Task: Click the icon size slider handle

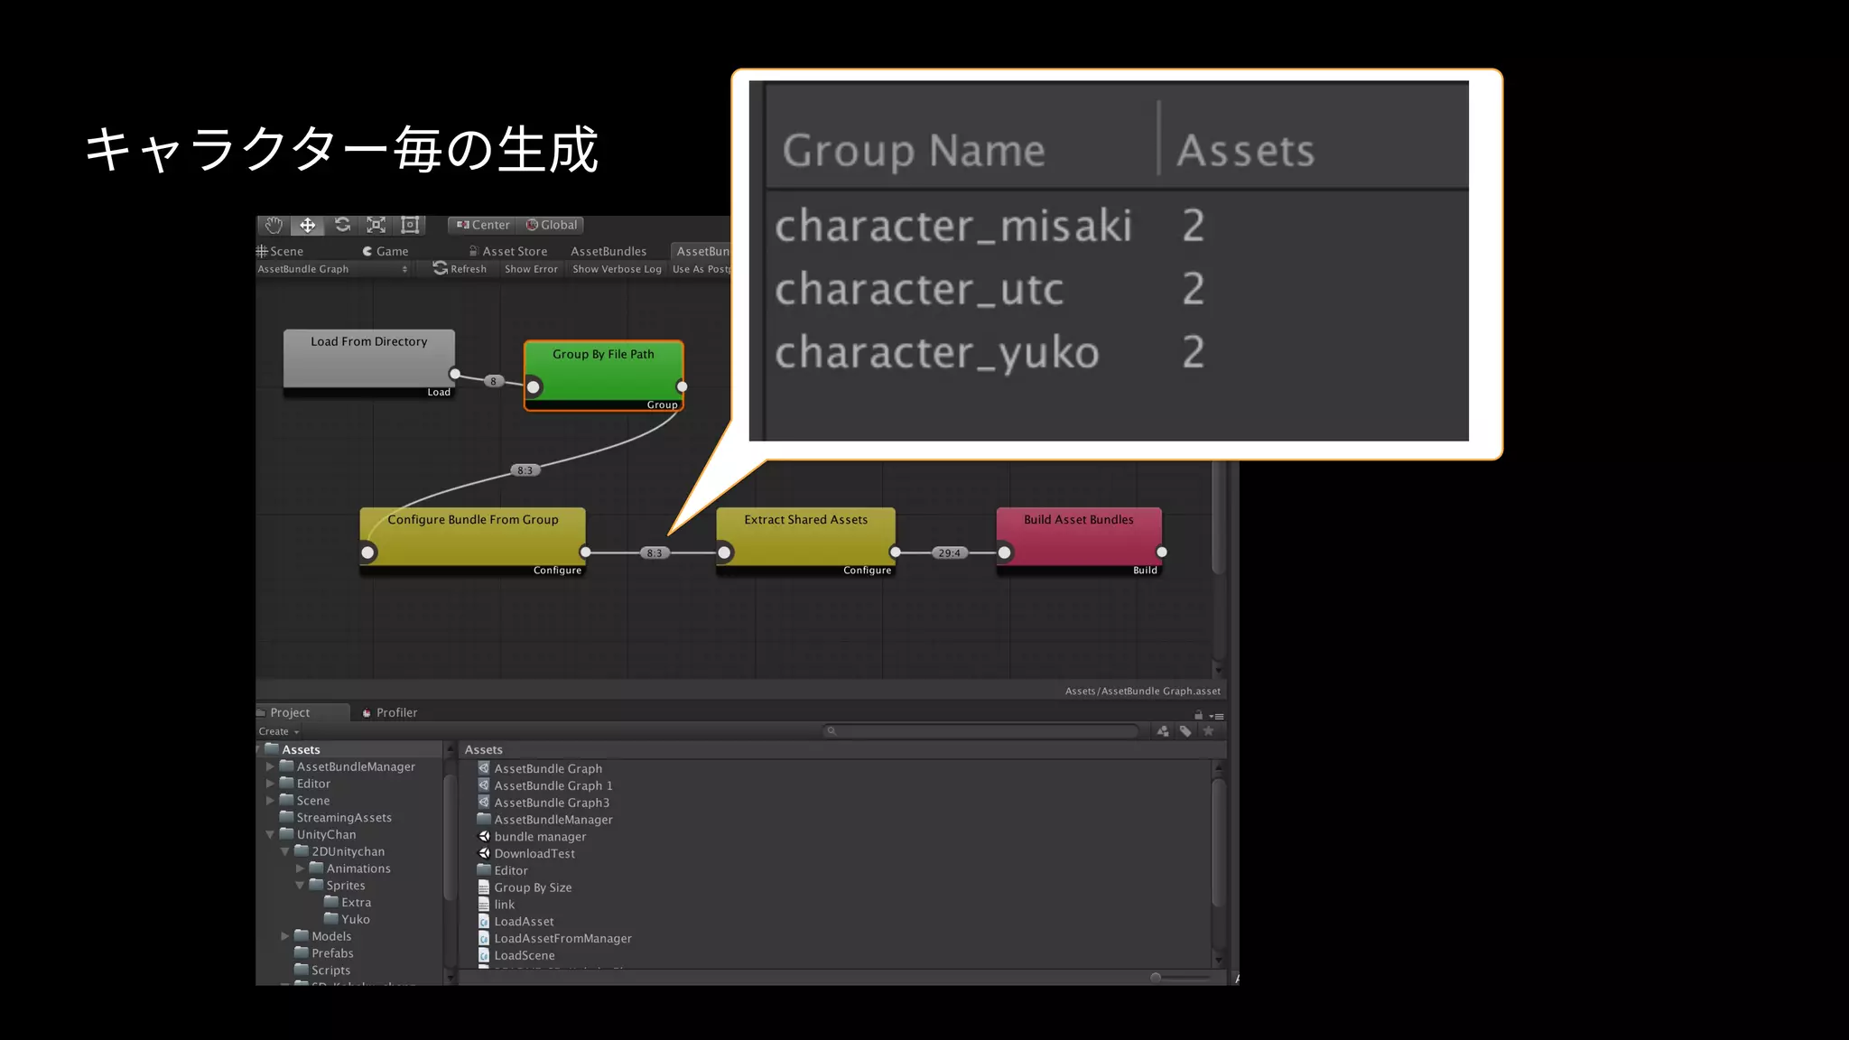Action: (x=1156, y=978)
